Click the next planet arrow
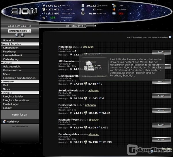 tap(22, 35)
